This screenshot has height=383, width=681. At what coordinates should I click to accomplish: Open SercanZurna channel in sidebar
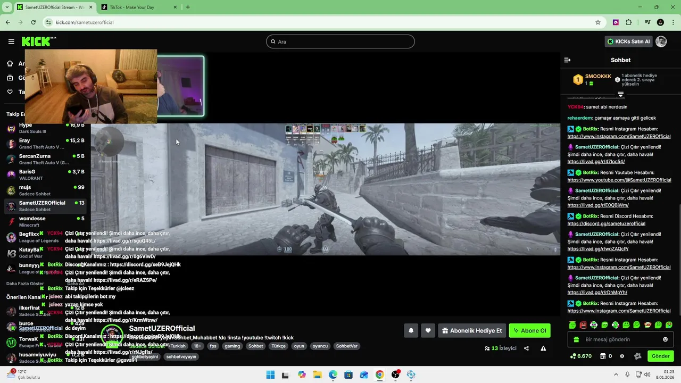point(45,159)
